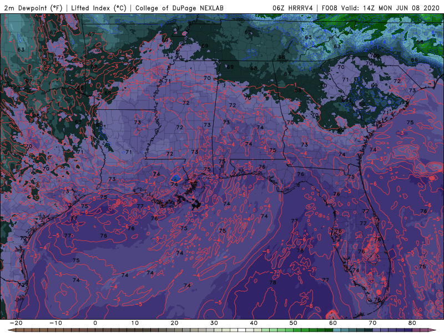Screen dimensions: 444x333
Task: Click the "58" dewpoint value on the map
Action: 420,42
